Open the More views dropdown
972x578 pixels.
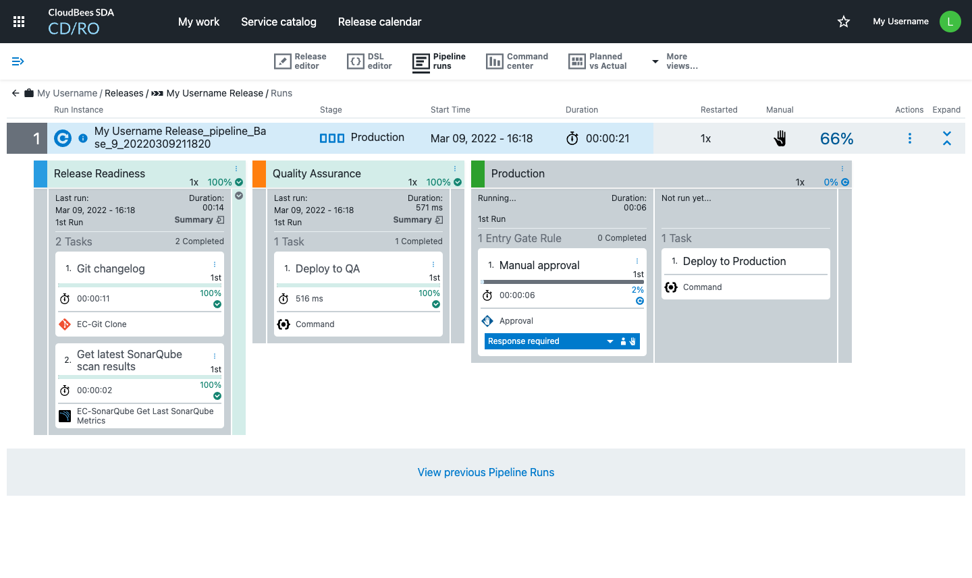point(675,61)
